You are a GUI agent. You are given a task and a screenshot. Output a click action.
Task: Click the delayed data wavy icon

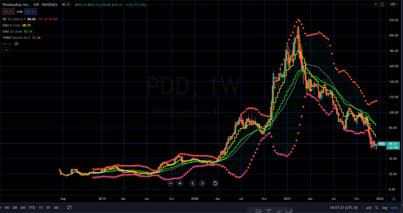point(68,5)
